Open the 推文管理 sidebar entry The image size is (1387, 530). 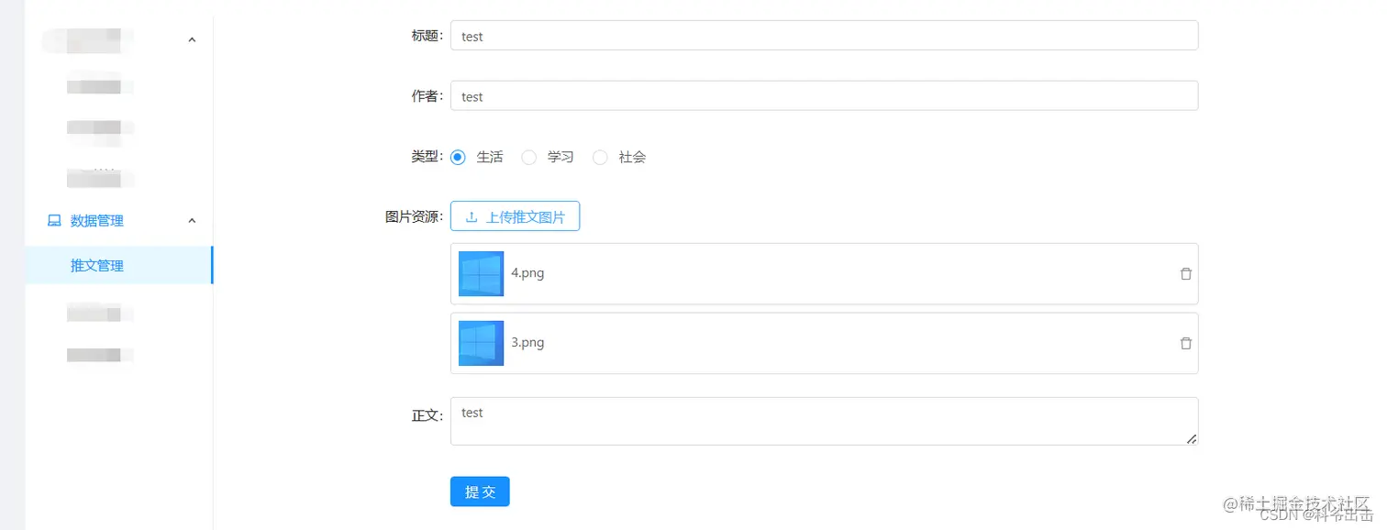[x=96, y=265]
